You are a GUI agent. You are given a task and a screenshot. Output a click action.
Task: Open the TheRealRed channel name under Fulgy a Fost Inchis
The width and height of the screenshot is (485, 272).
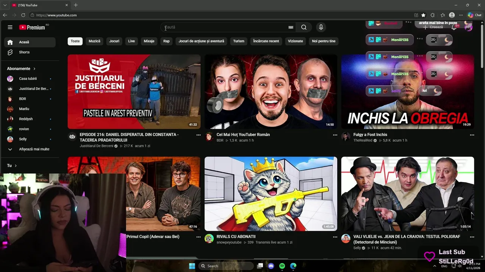tap(363, 141)
